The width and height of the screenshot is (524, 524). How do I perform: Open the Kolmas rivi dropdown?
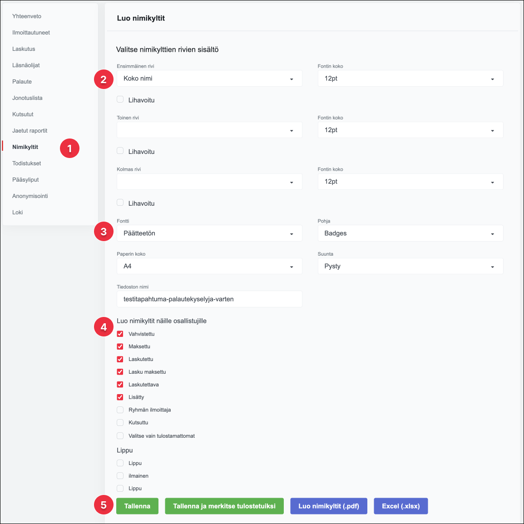pos(209,182)
